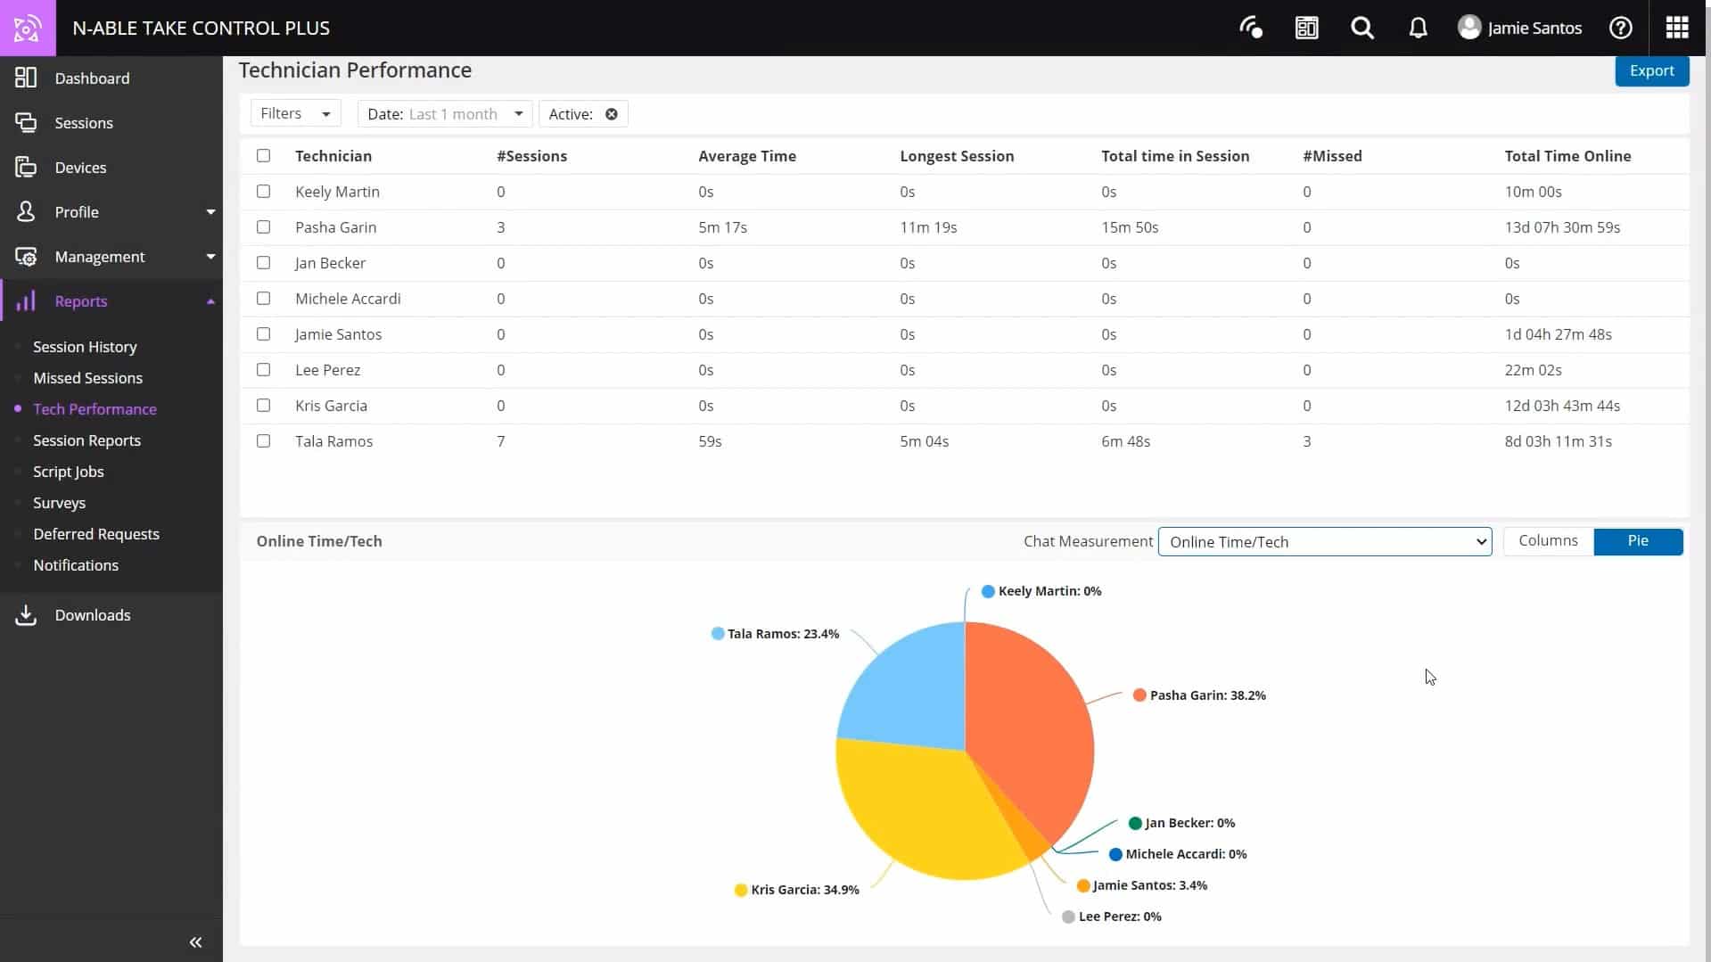Image resolution: width=1711 pixels, height=962 pixels.
Task: Open the Filters dropdown
Action: 295,113
